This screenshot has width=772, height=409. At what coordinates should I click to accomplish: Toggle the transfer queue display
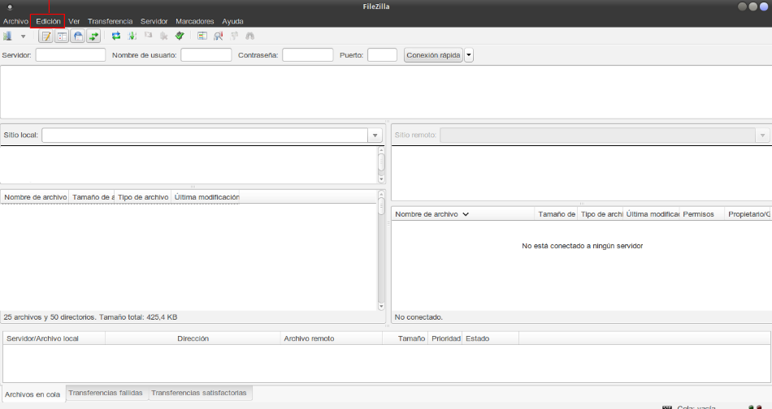click(x=93, y=36)
